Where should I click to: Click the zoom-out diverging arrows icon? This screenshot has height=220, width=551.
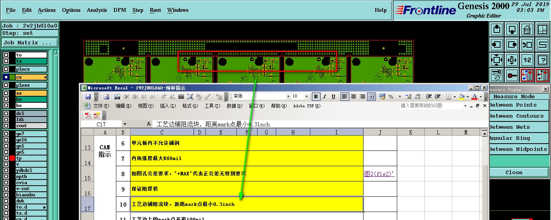click(x=512, y=60)
